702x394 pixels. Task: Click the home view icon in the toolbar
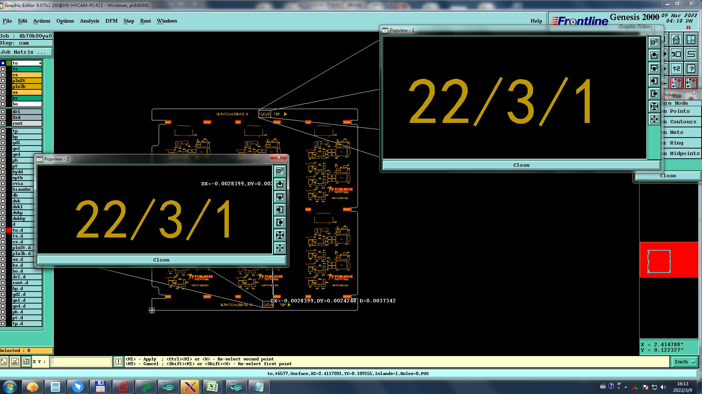pos(676,40)
